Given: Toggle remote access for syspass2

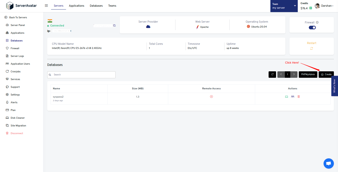Looking at the screenshot, I should pyautogui.click(x=211, y=96).
